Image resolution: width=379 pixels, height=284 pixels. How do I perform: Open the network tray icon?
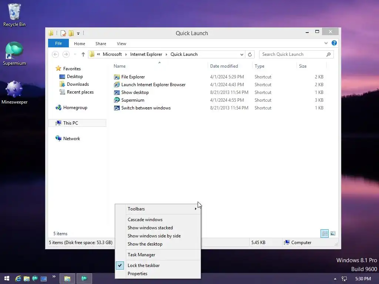344,279
